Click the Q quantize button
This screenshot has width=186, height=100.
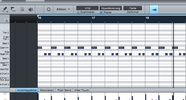coord(49,9)
